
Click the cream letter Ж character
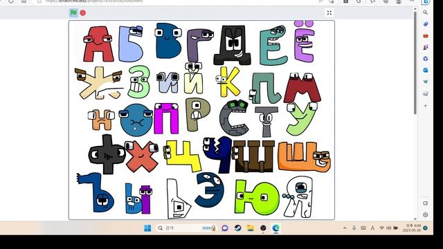coord(98,83)
